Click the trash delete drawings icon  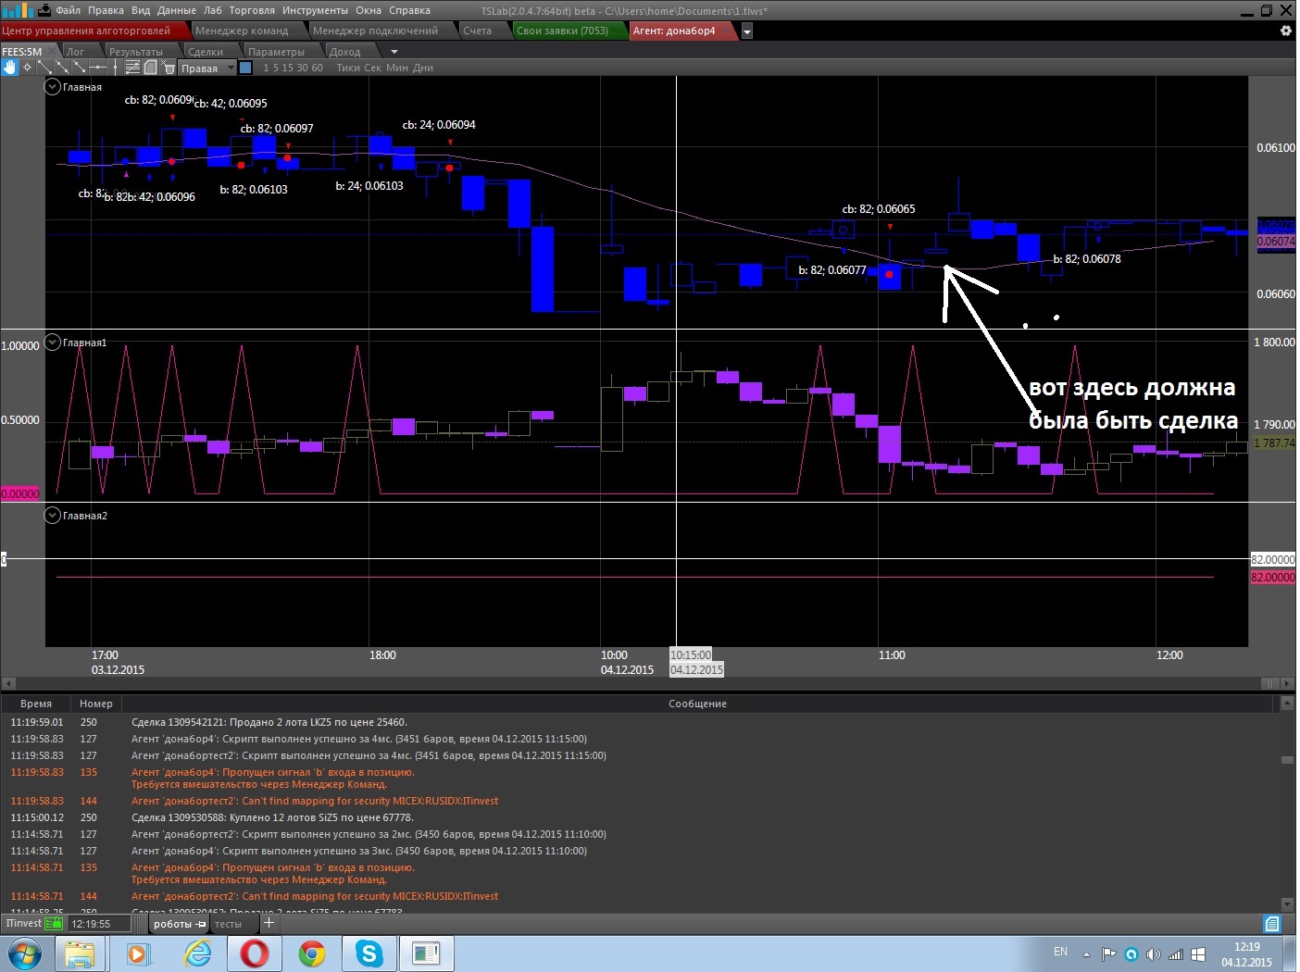(169, 68)
